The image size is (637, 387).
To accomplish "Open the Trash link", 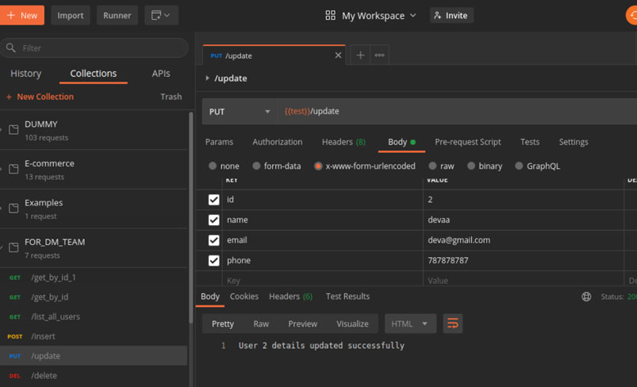I will click(171, 97).
